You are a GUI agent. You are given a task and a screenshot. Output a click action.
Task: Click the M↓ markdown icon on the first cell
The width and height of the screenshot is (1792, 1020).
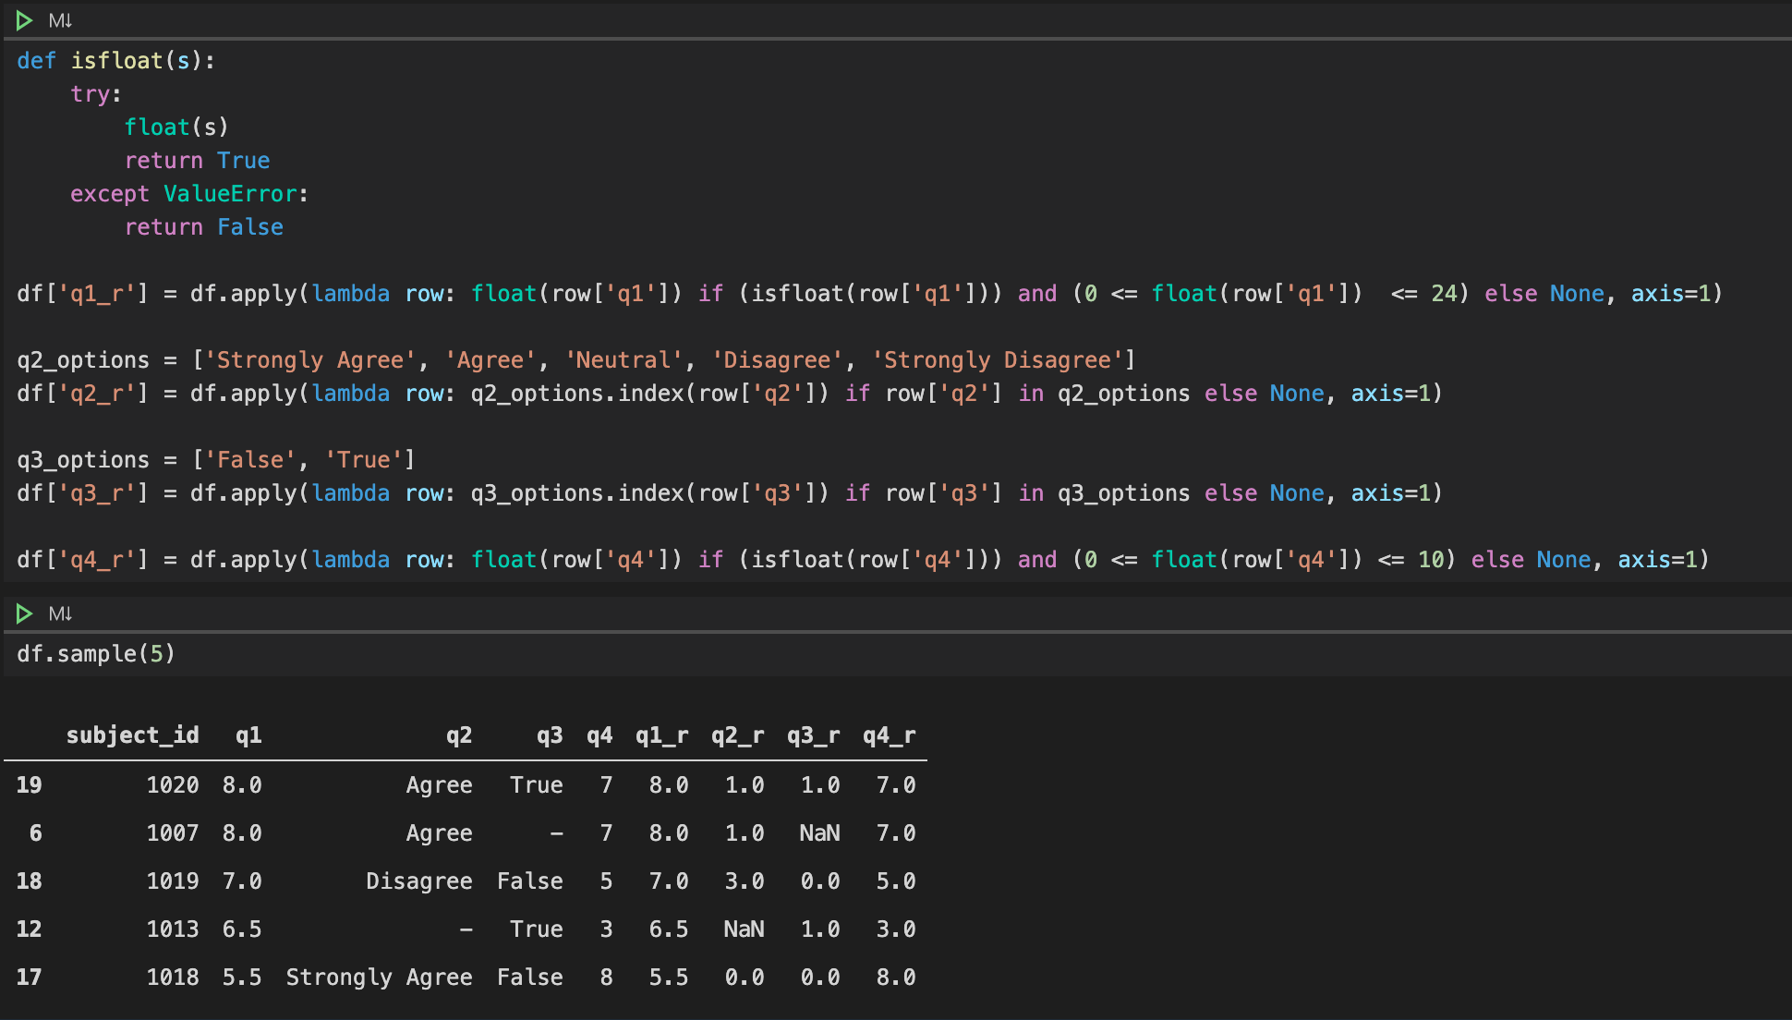coord(59,20)
